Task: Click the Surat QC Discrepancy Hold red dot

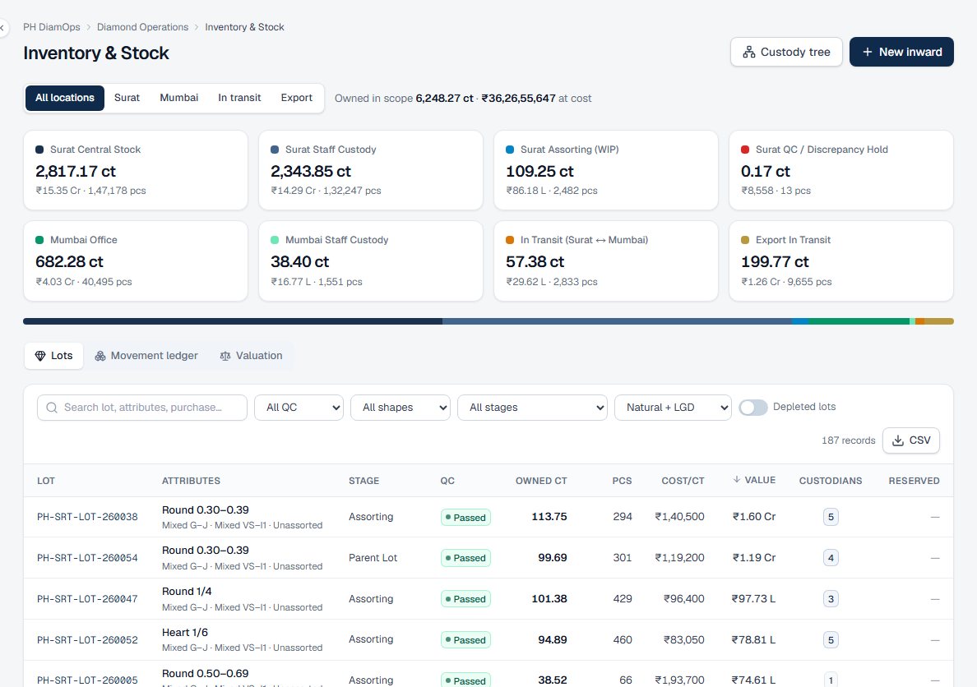Action: (744, 150)
